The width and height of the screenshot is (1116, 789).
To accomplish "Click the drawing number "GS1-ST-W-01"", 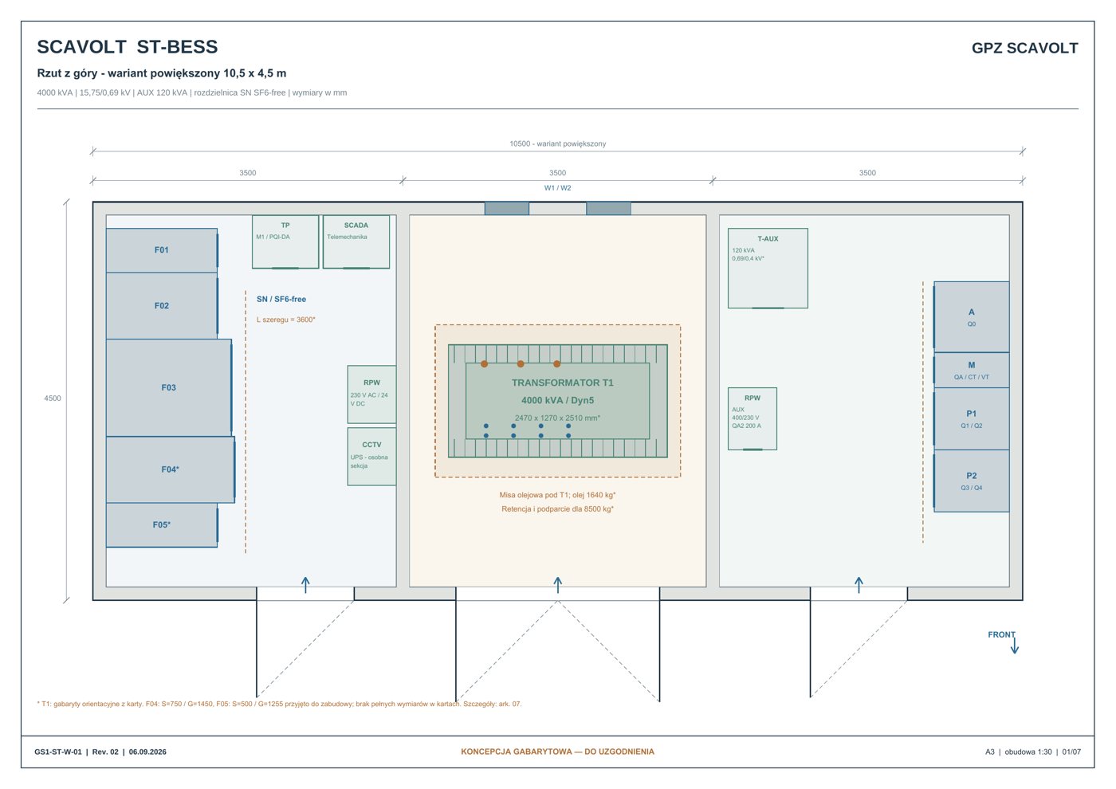I will tap(58, 752).
